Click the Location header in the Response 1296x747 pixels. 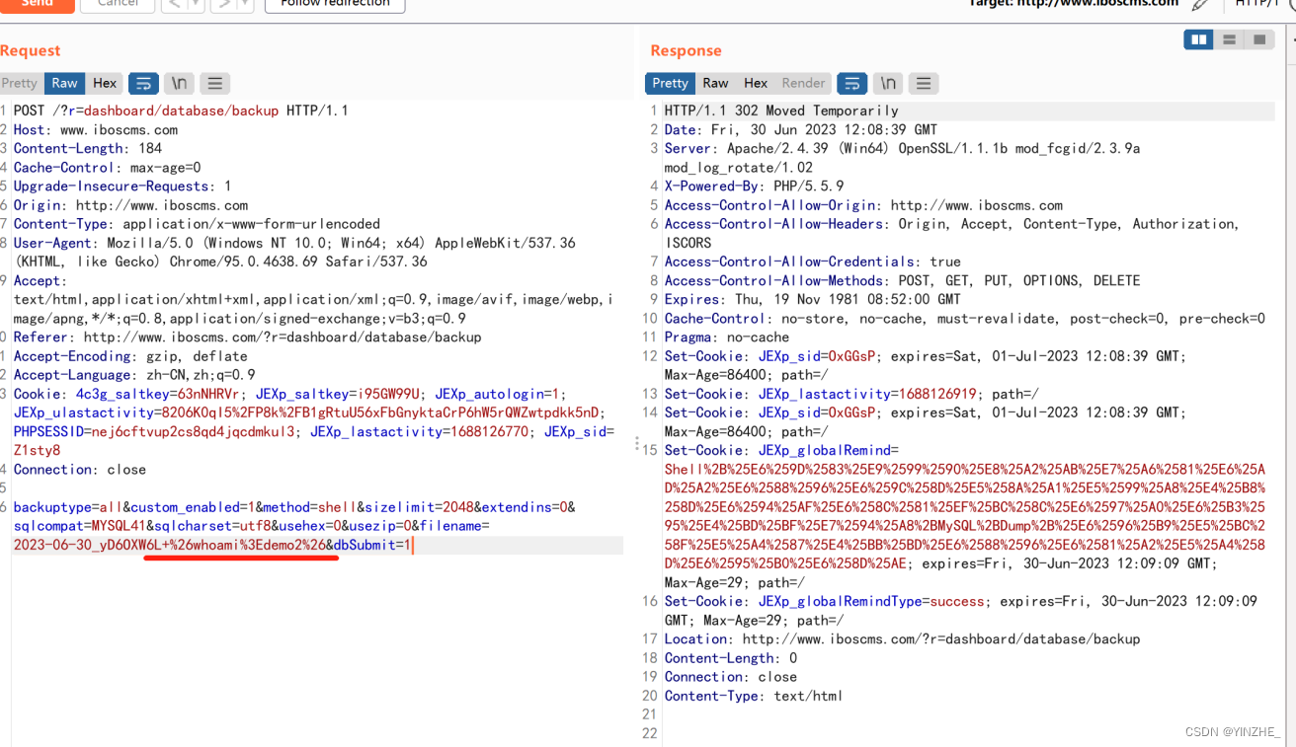coord(902,638)
